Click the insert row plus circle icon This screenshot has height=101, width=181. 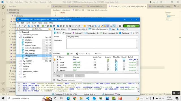[x=67, y=26]
